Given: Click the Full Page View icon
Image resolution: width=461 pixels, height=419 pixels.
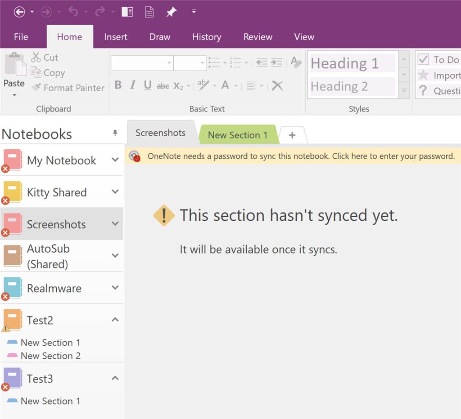Looking at the screenshot, I should pos(149,12).
